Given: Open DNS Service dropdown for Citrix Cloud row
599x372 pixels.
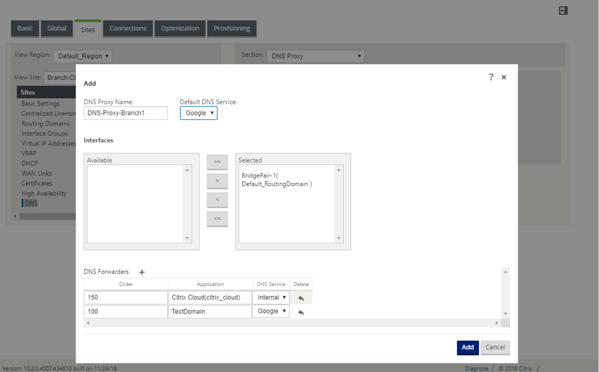Looking at the screenshot, I should tap(271, 297).
